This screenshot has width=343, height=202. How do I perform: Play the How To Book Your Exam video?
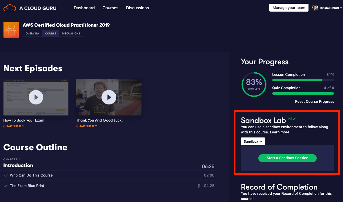tap(36, 97)
